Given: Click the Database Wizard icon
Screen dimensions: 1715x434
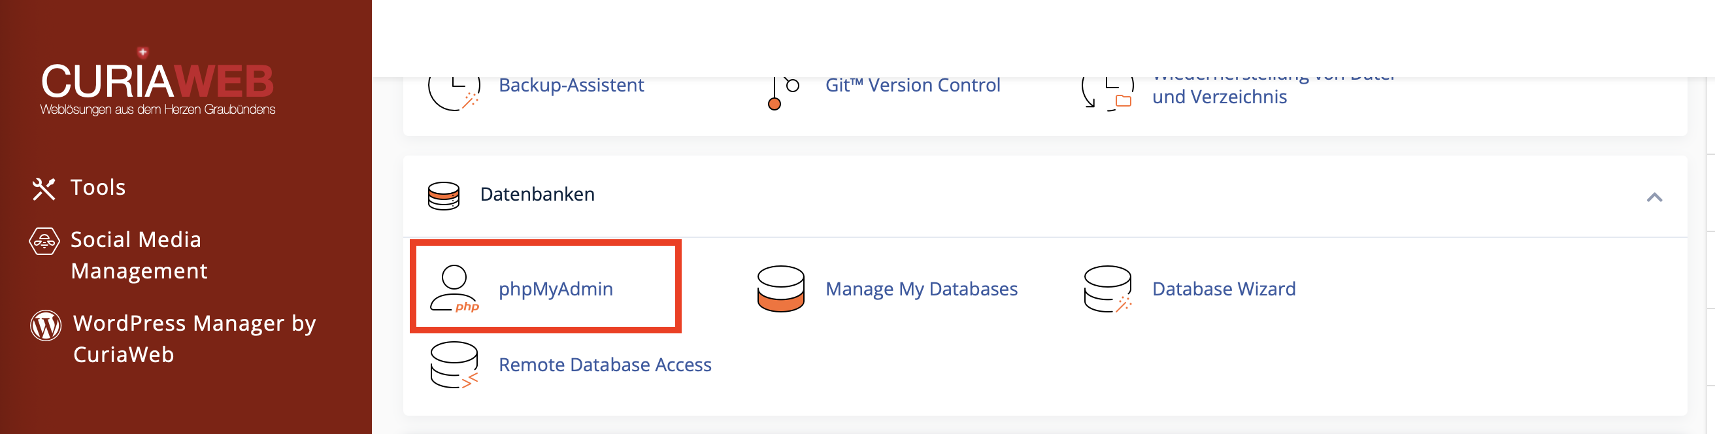Looking at the screenshot, I should pyautogui.click(x=1108, y=289).
